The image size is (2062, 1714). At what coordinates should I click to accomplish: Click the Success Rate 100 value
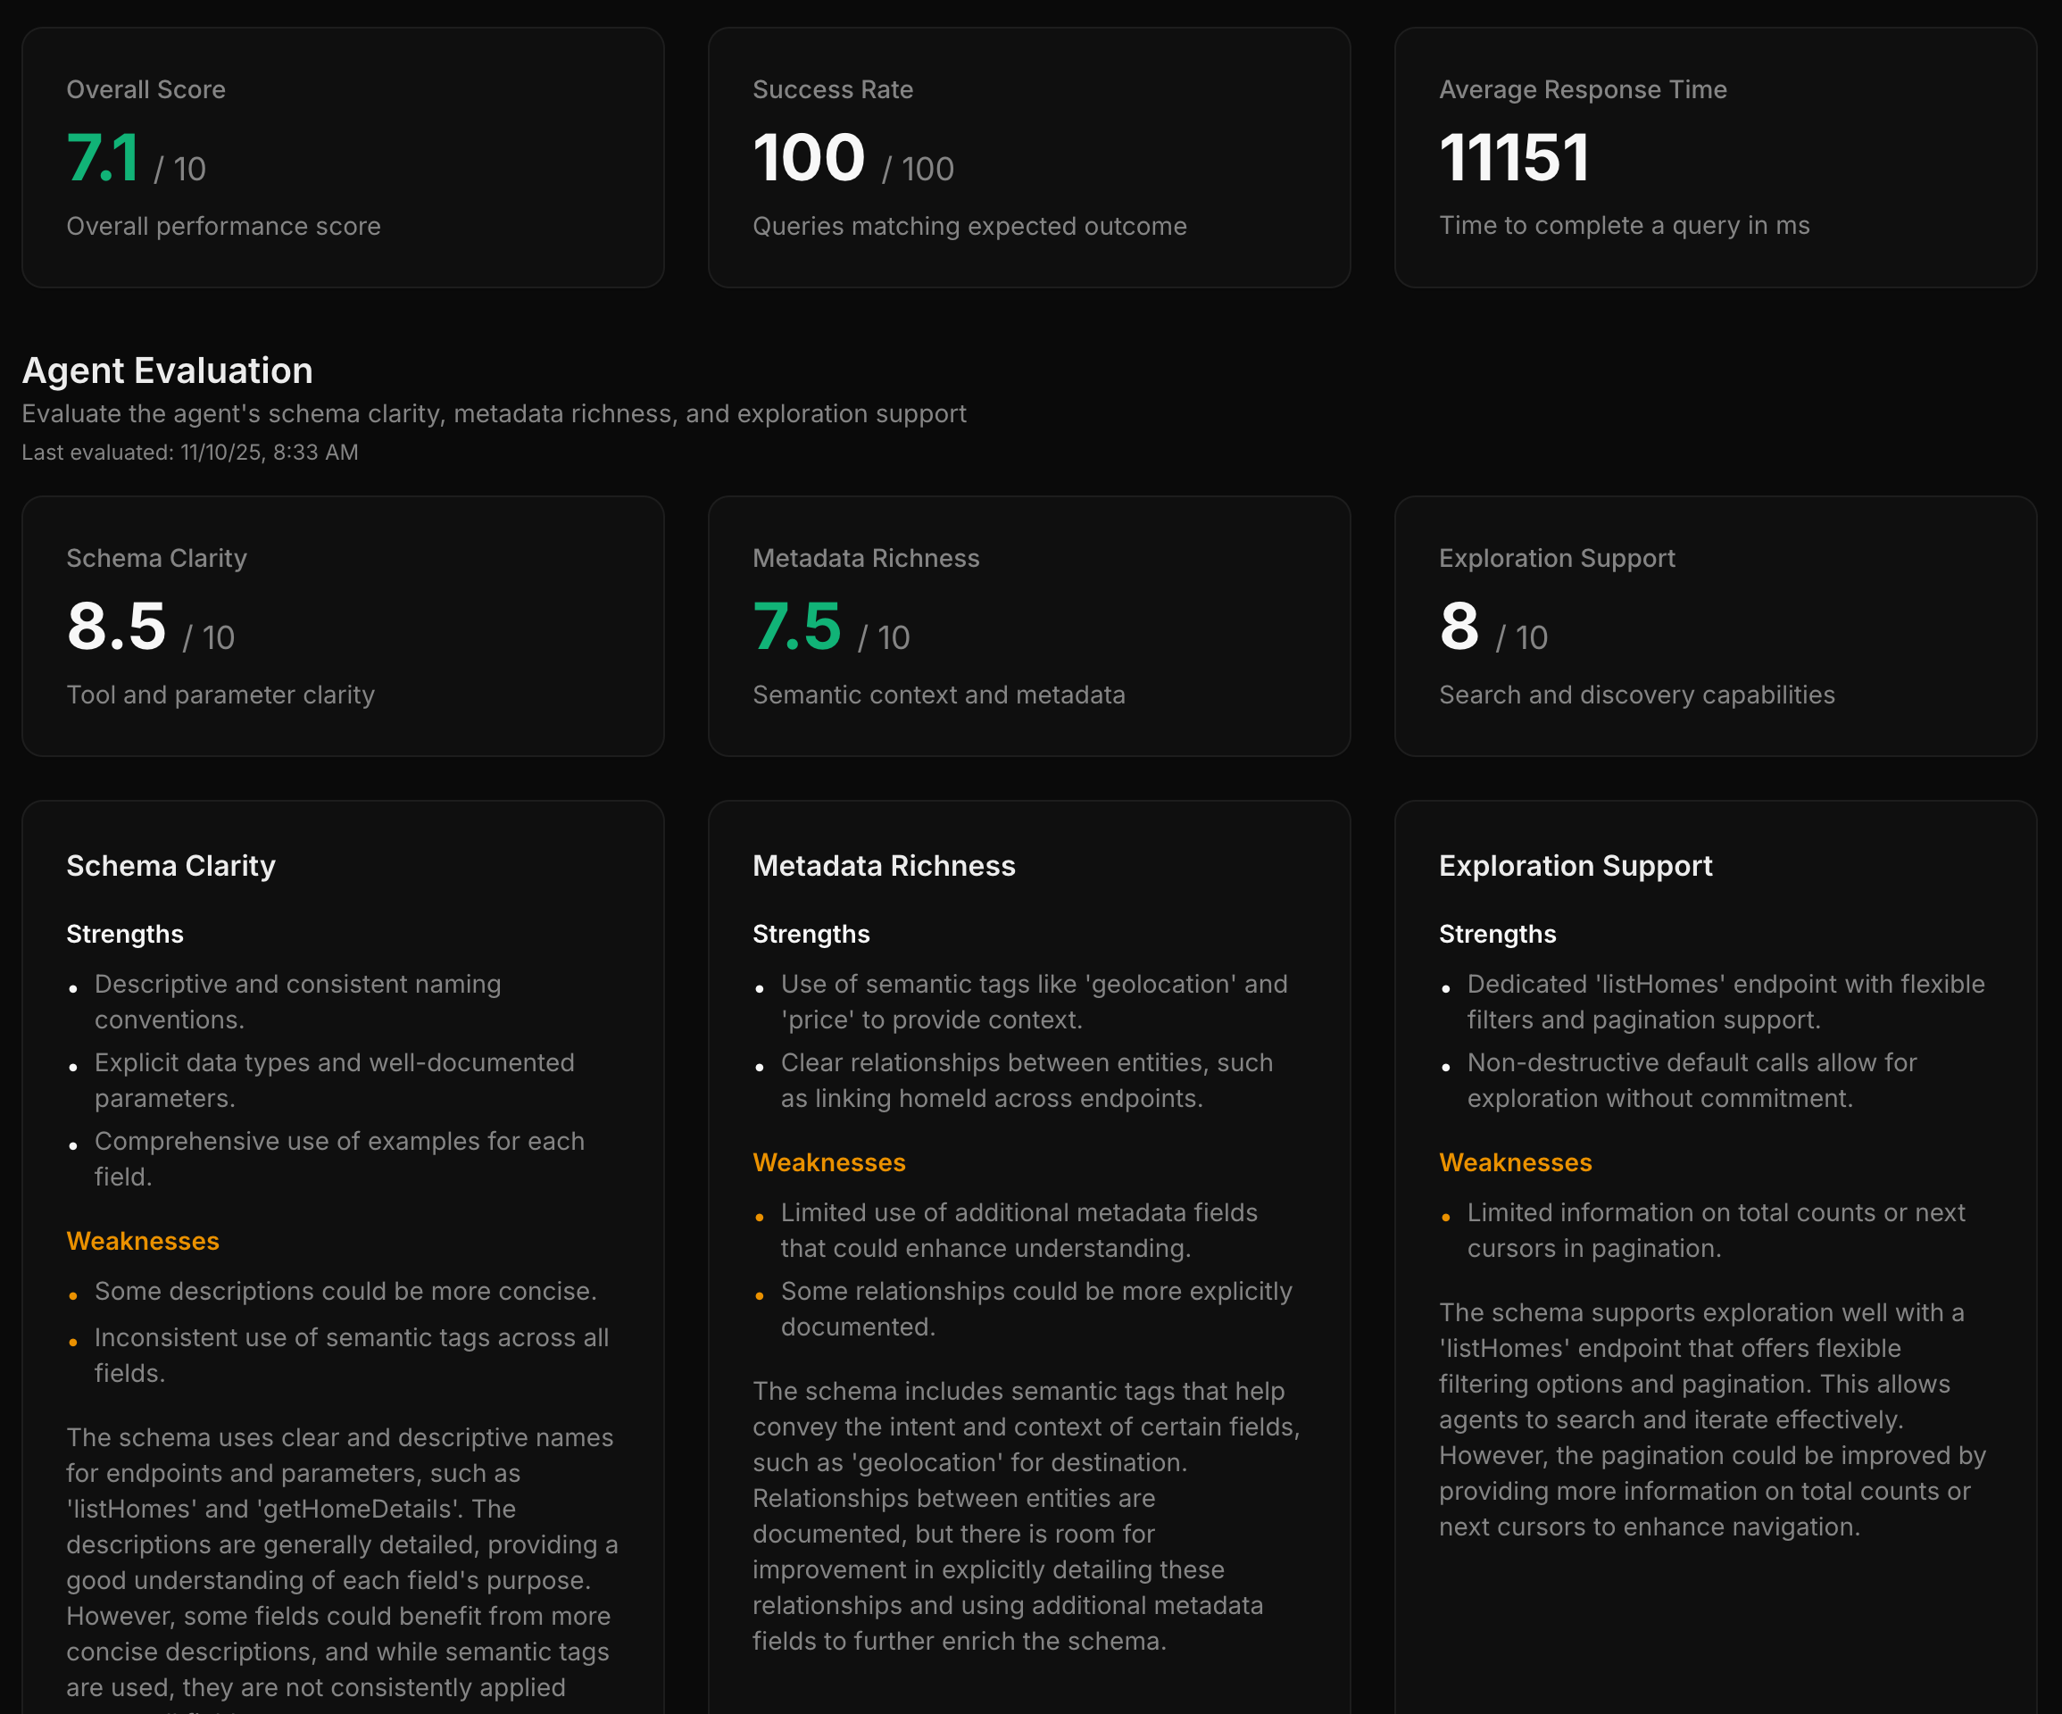[808, 158]
